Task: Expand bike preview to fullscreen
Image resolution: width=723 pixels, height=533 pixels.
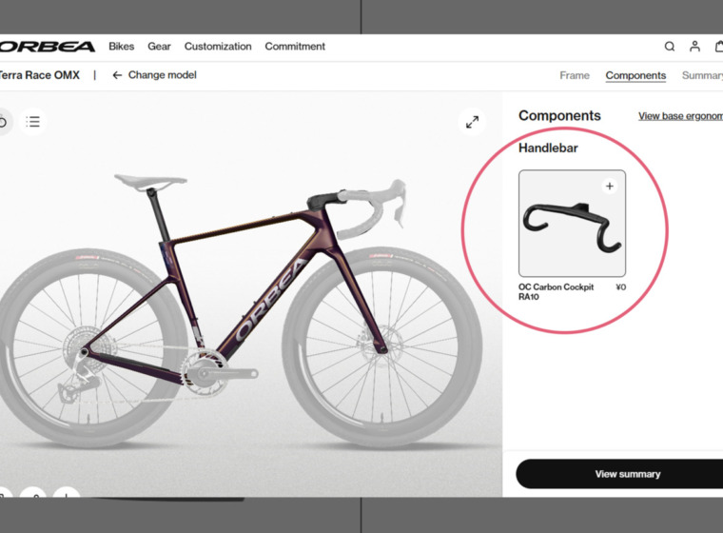Action: coord(472,122)
